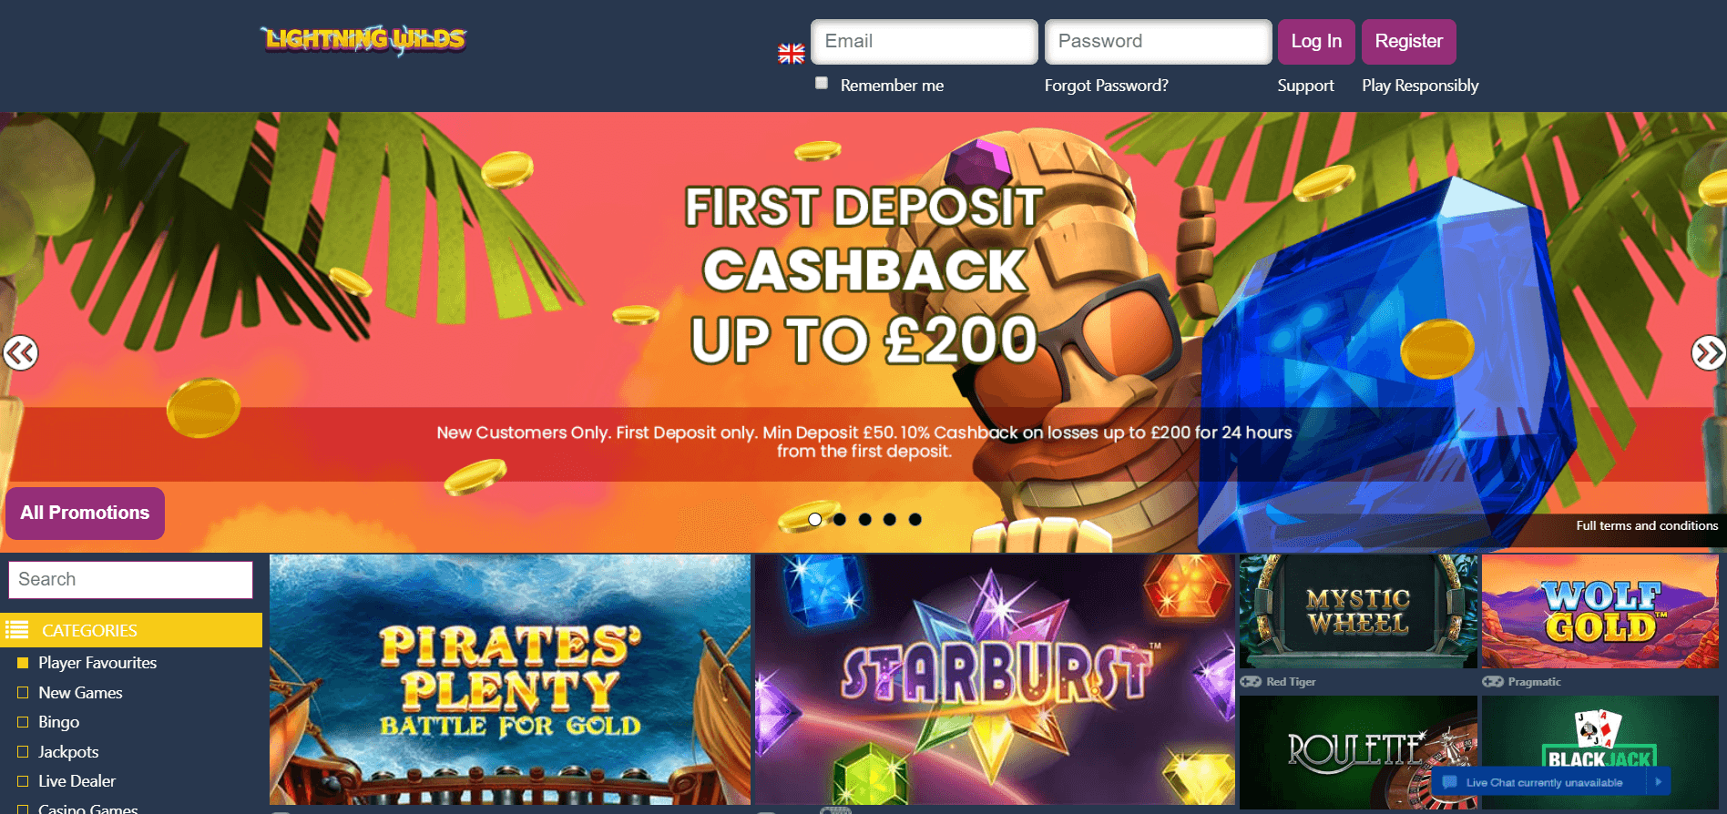The height and width of the screenshot is (814, 1727).
Task: Focus the Email input field
Action: point(924,42)
